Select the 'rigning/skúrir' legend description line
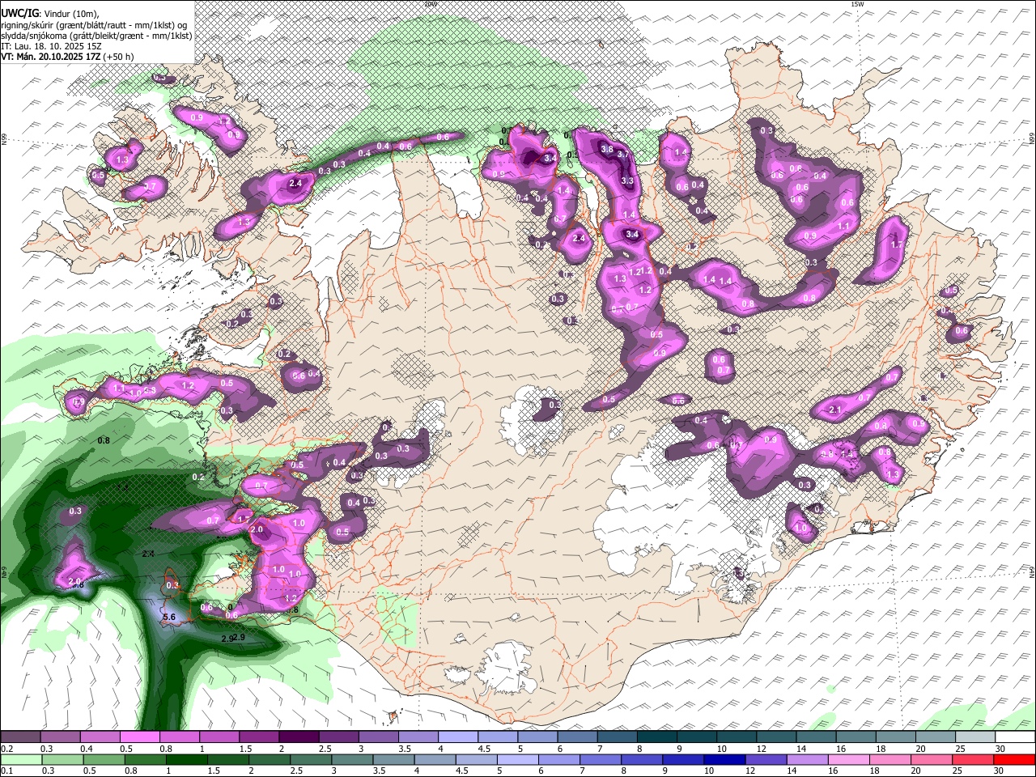This screenshot has width=1036, height=777. pos(94,25)
